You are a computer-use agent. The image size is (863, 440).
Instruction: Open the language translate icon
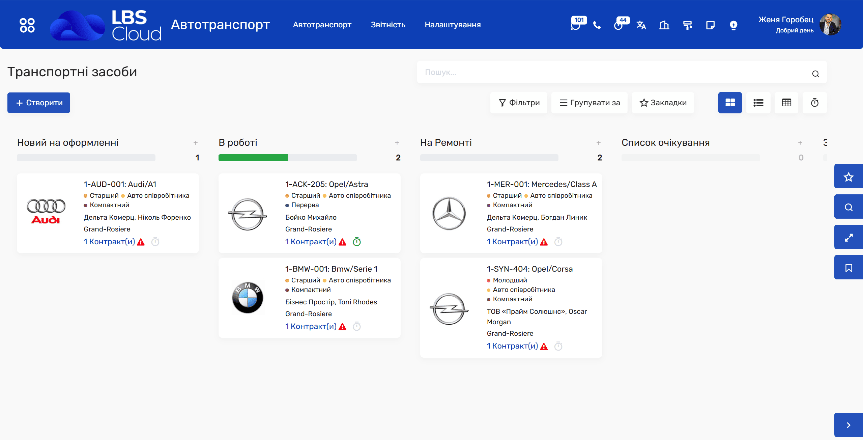click(x=641, y=25)
